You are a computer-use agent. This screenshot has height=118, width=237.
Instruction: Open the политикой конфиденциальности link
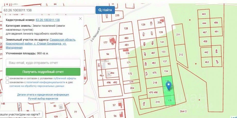pyautogui.click(x=46, y=82)
